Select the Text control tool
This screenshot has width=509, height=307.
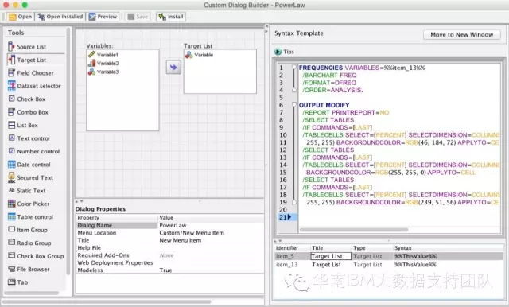29,138
